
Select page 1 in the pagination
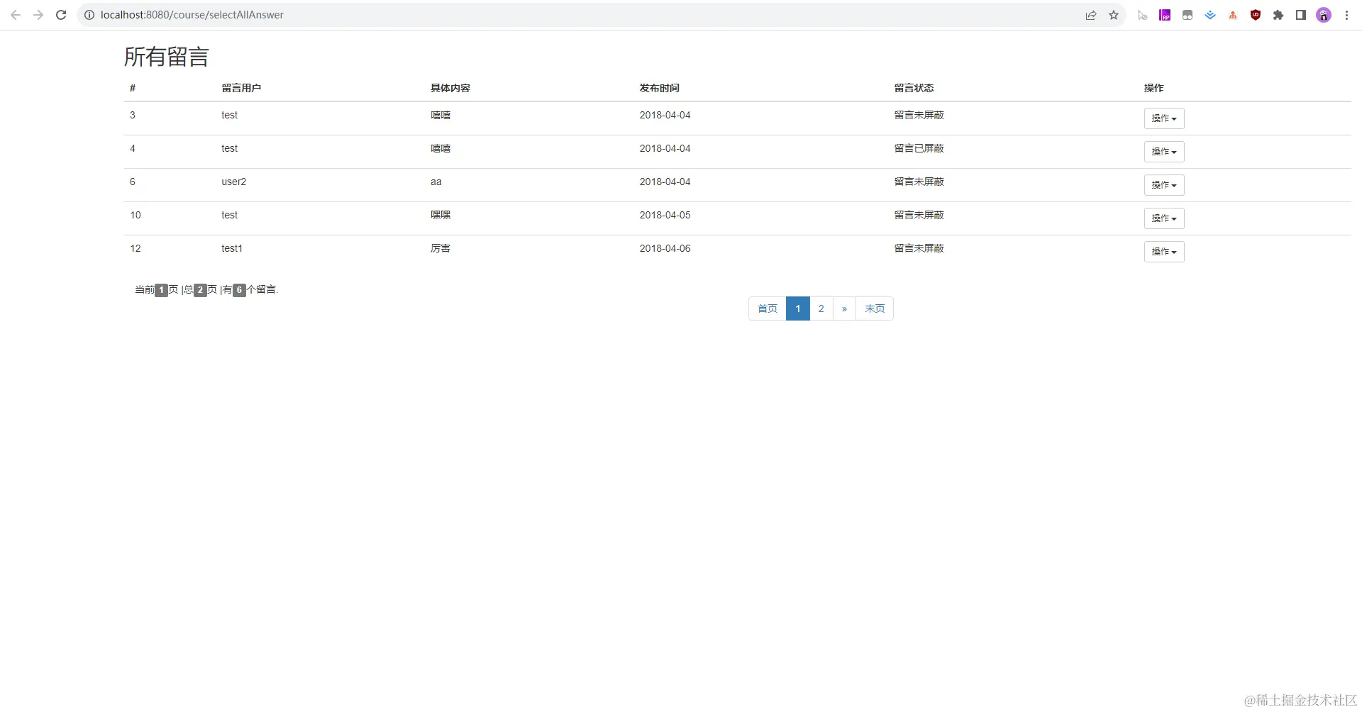798,308
